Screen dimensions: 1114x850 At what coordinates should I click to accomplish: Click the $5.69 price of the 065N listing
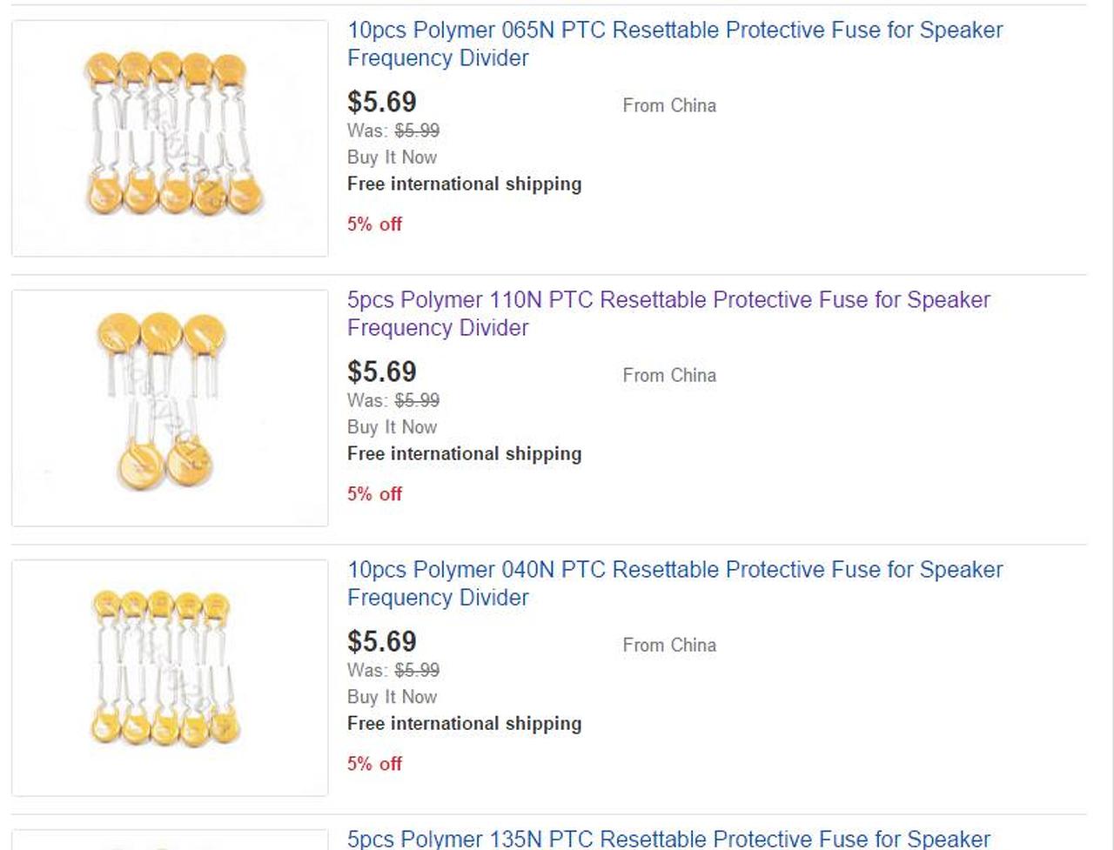click(x=382, y=102)
